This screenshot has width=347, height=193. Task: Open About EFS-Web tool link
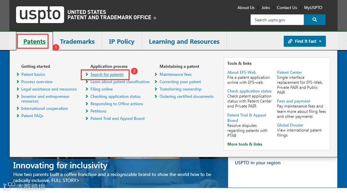(x=241, y=72)
